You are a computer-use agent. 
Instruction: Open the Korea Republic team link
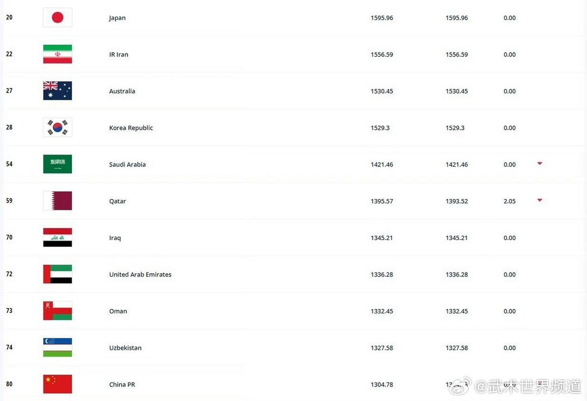point(131,128)
